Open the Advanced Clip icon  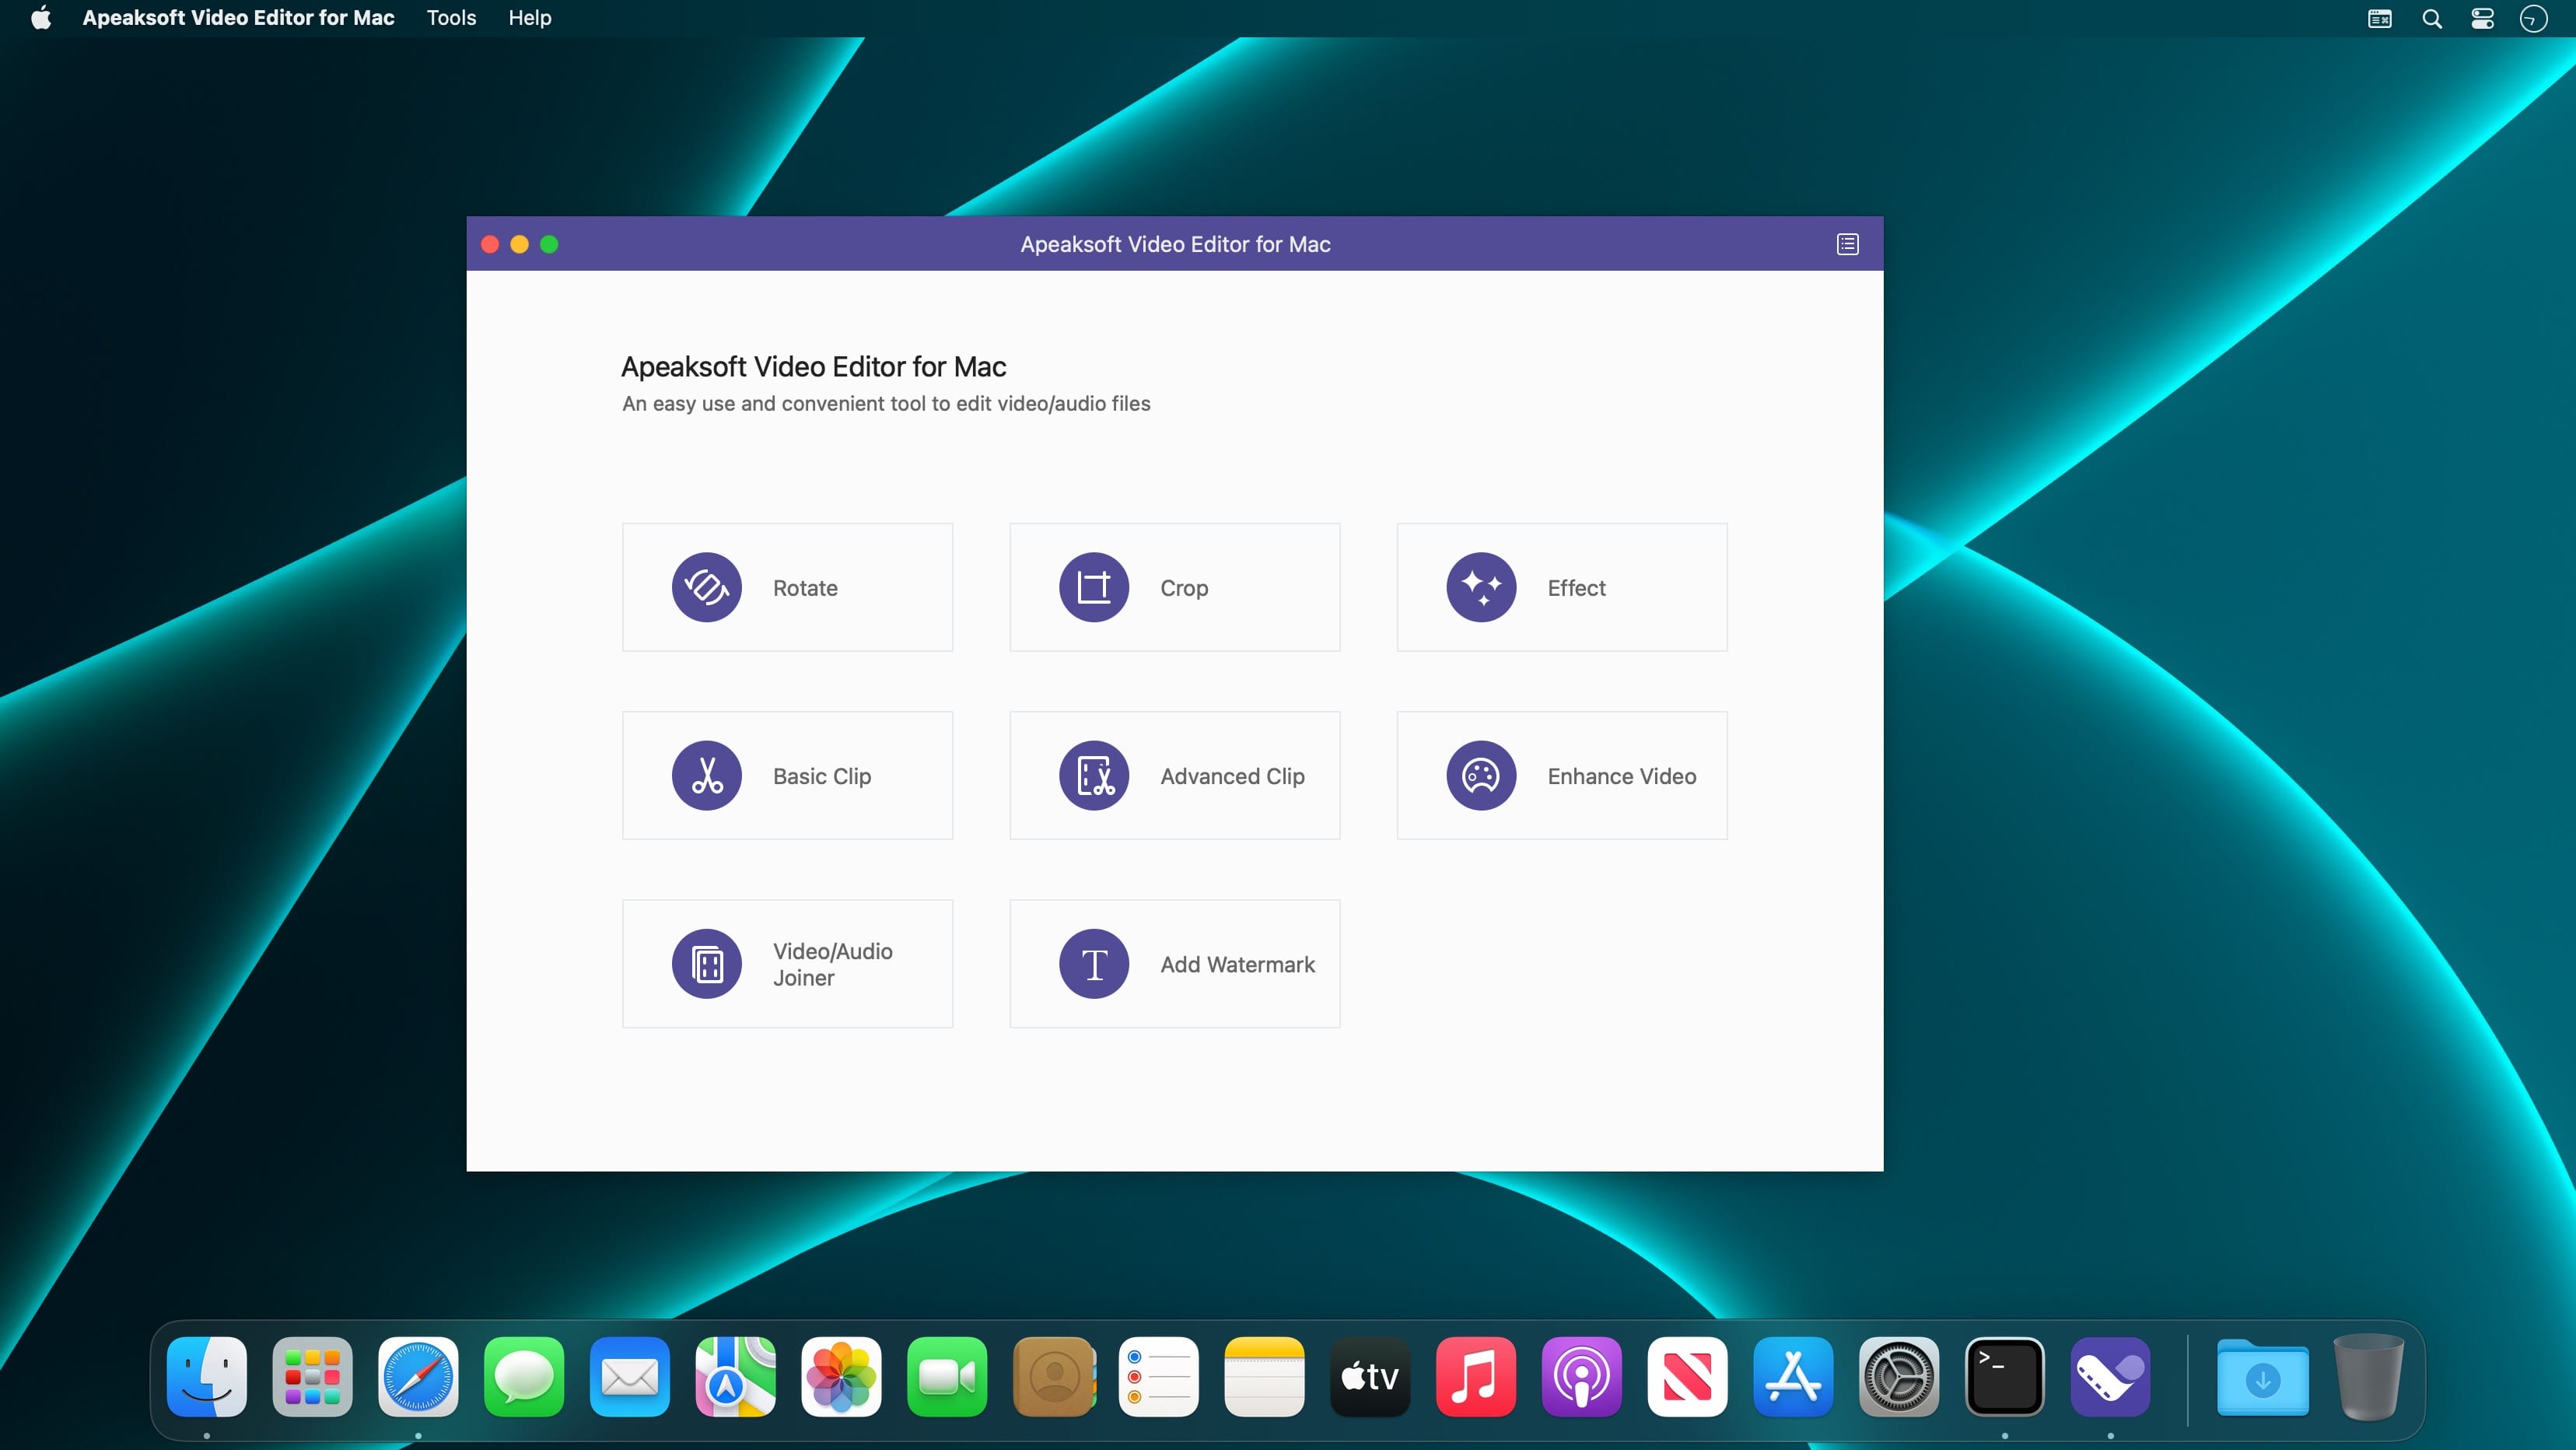(x=1093, y=775)
